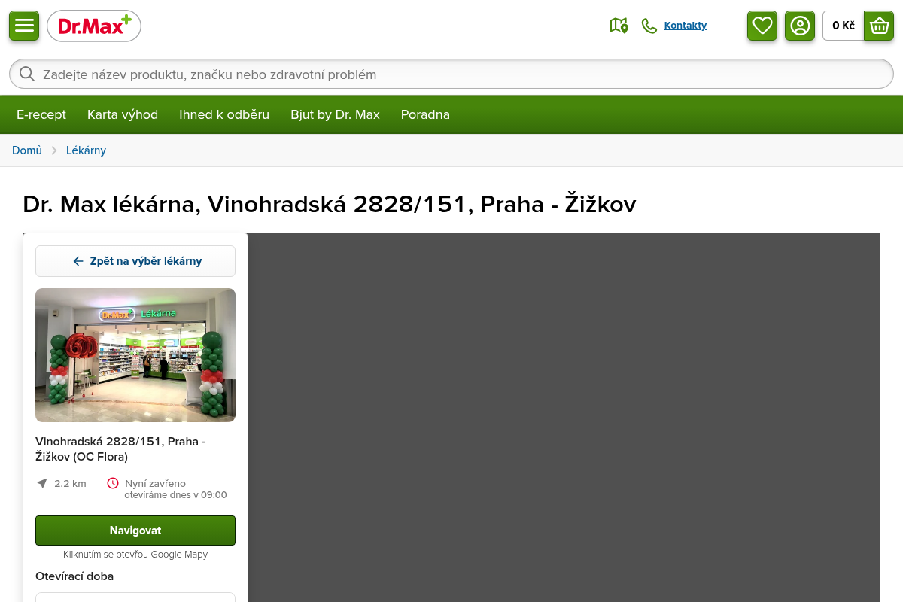Select Ihned k odběru in navigation
The width and height of the screenshot is (903, 602).
point(224,114)
